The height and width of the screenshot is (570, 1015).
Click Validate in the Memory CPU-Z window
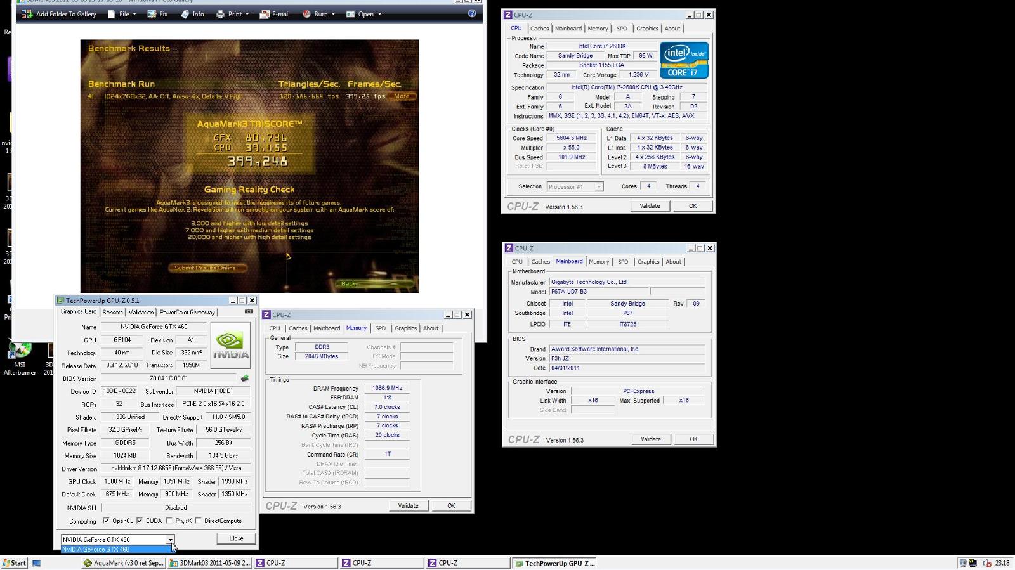tap(408, 506)
